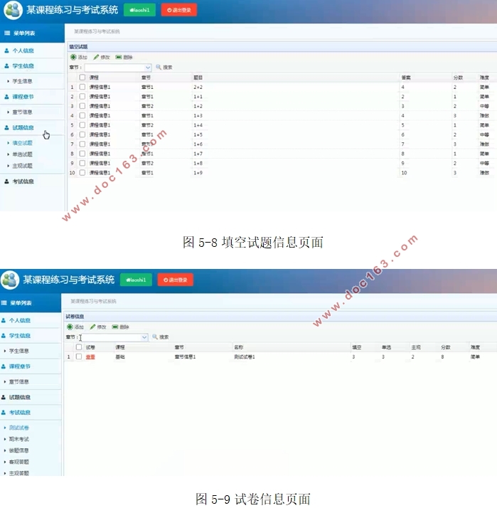Tick the checkbox for question 2+2
The height and width of the screenshot is (508, 497).
coord(82,87)
